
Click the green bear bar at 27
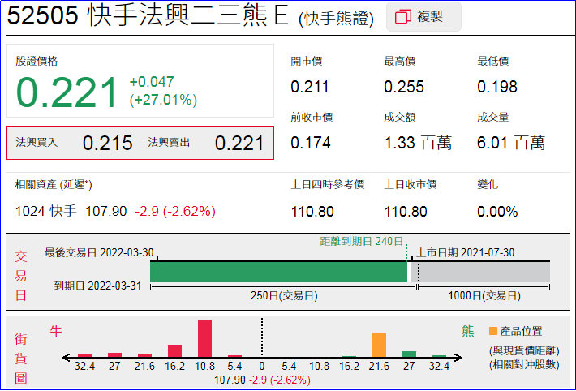(409, 354)
